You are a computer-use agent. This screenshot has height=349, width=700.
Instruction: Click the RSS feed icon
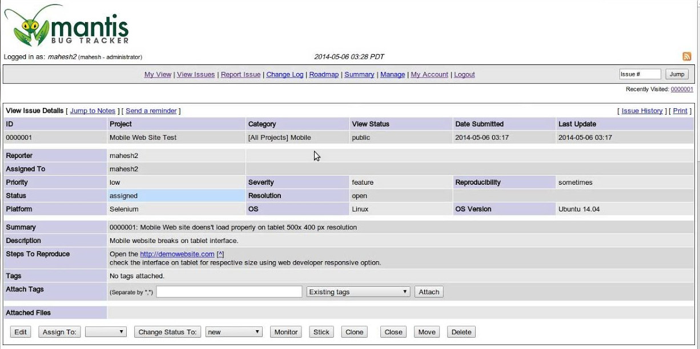[687, 56]
